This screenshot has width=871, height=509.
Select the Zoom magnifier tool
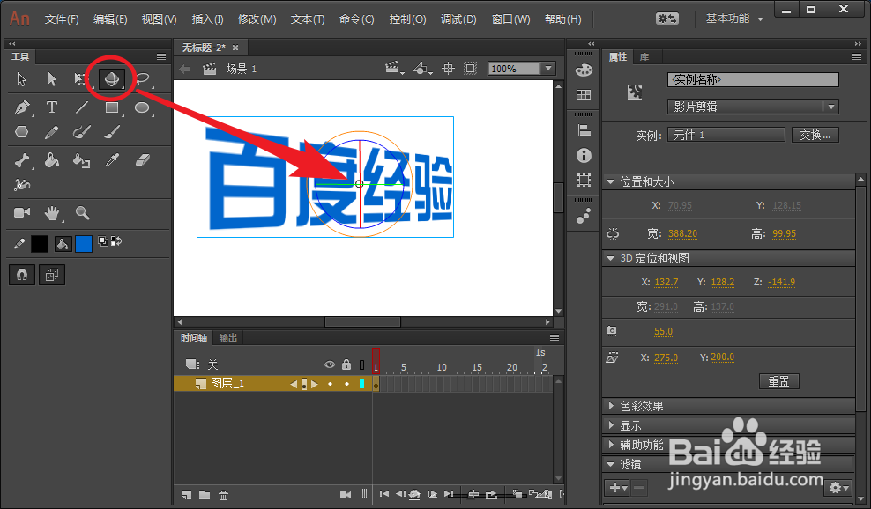tap(82, 212)
